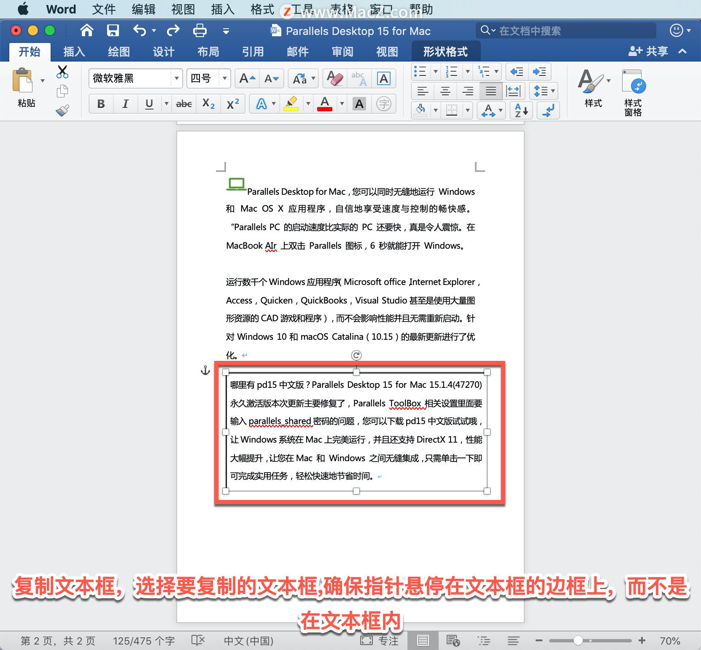
Task: Click the spelling check book icon
Action: coord(198,640)
